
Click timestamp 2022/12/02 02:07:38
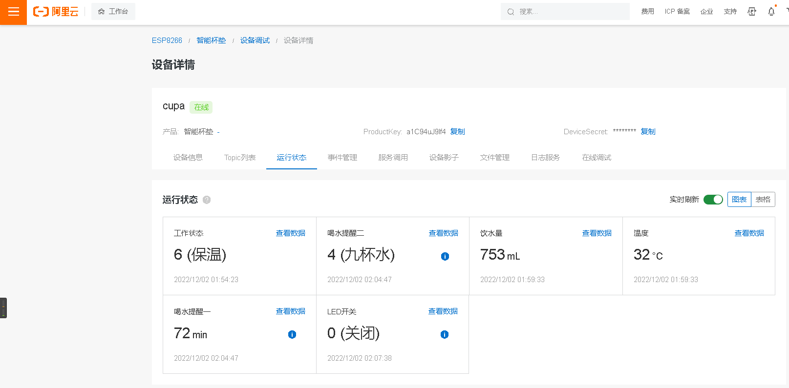click(360, 358)
